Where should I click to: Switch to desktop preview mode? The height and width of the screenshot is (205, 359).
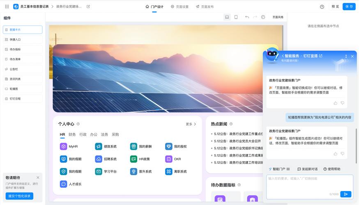pos(227,17)
